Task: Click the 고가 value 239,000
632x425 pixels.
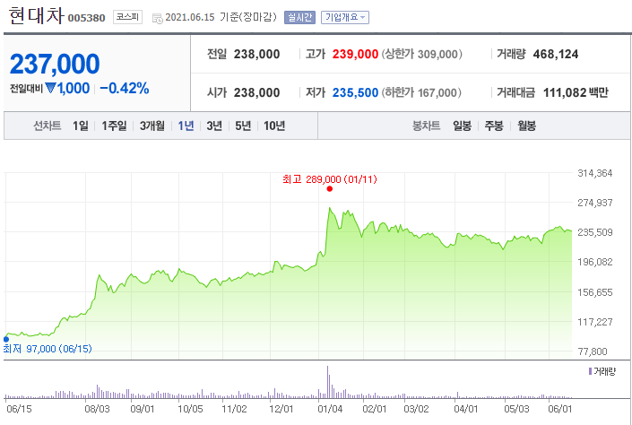Action: pos(355,54)
